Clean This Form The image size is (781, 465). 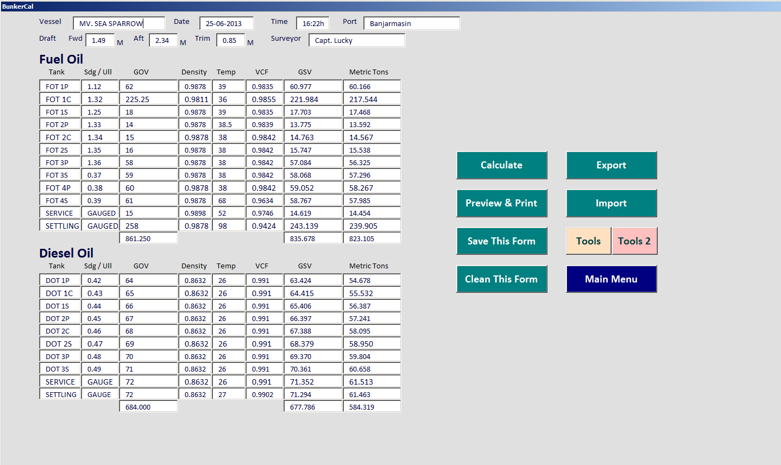tap(501, 279)
